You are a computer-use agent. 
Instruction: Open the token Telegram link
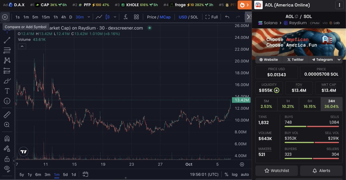pos(322,60)
